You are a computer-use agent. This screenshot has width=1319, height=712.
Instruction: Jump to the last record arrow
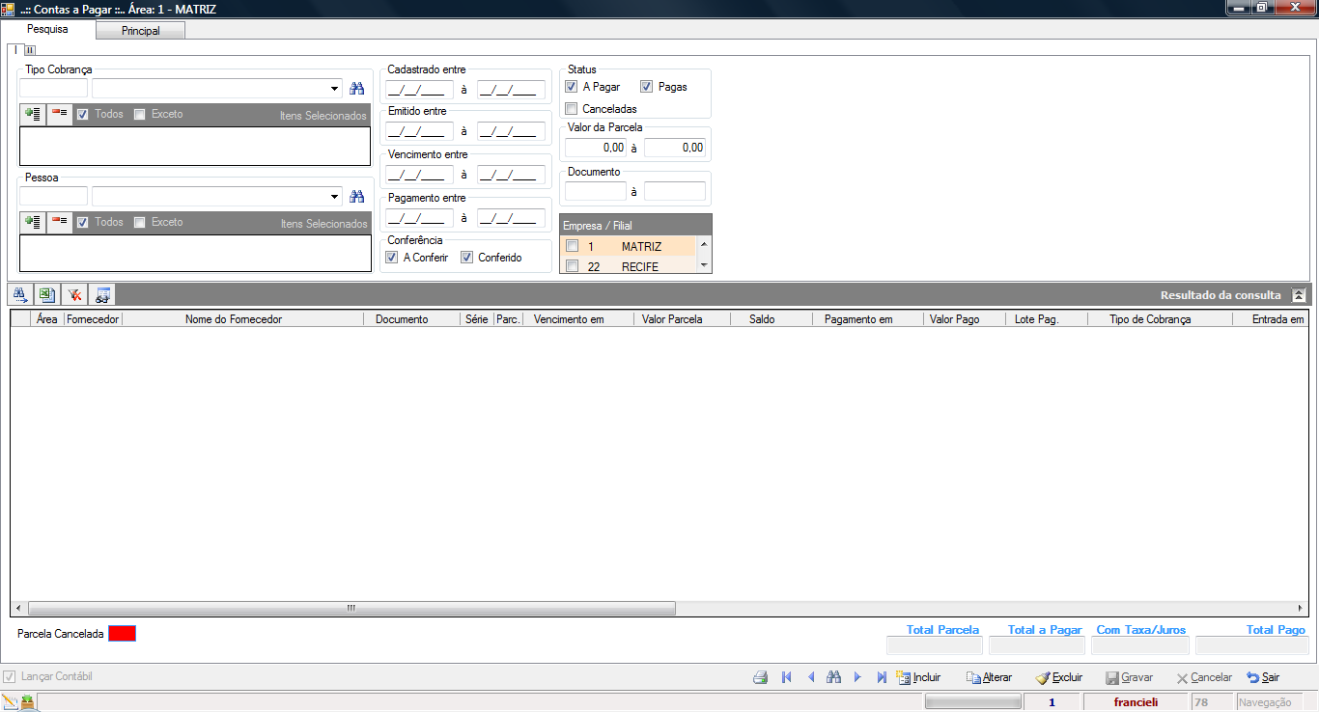pos(882,677)
